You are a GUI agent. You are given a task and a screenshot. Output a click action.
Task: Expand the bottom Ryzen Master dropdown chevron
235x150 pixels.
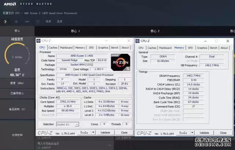point(109,145)
